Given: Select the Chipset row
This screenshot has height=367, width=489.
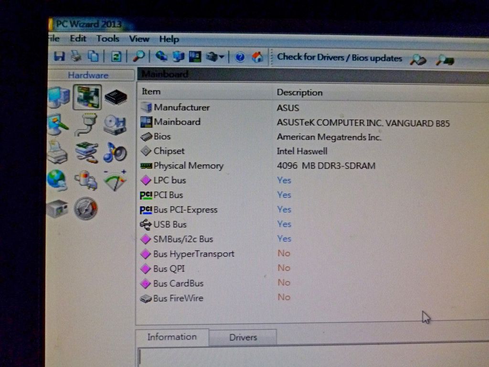Looking at the screenshot, I should 313,151.
